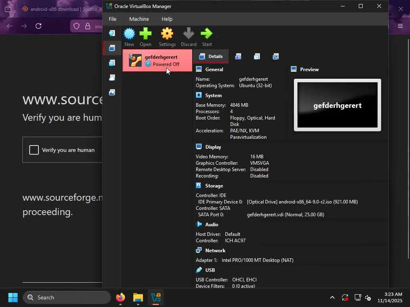
Task: Open the Audio section header
Action: coord(211,225)
